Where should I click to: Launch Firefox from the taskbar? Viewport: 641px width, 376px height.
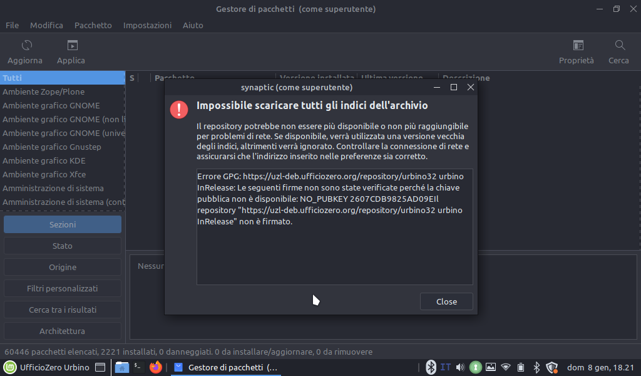156,367
